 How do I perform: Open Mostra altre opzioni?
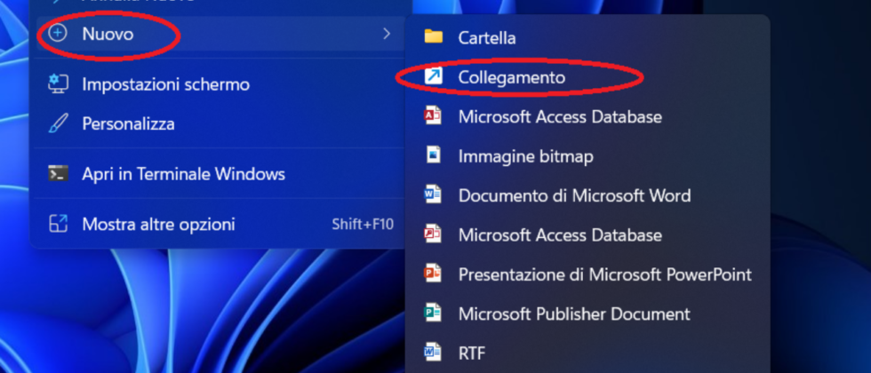click(158, 224)
